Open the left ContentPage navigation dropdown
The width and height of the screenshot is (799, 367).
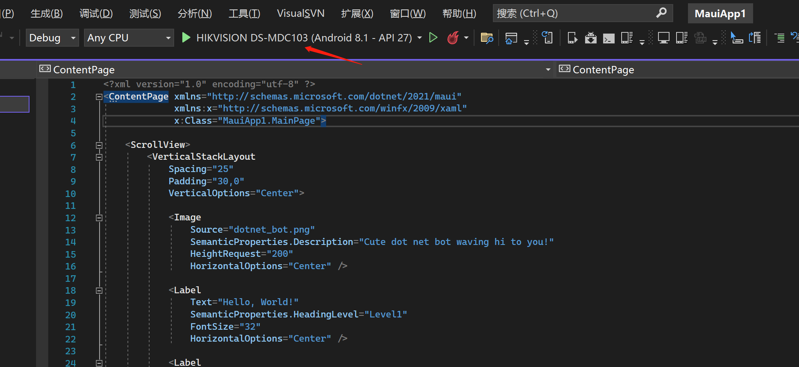(295, 70)
